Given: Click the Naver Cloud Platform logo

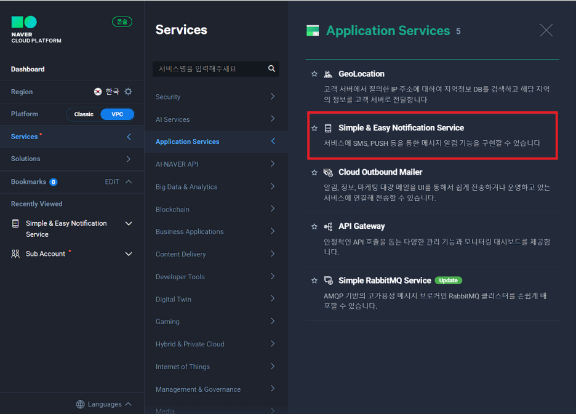Looking at the screenshot, I should click(36, 30).
